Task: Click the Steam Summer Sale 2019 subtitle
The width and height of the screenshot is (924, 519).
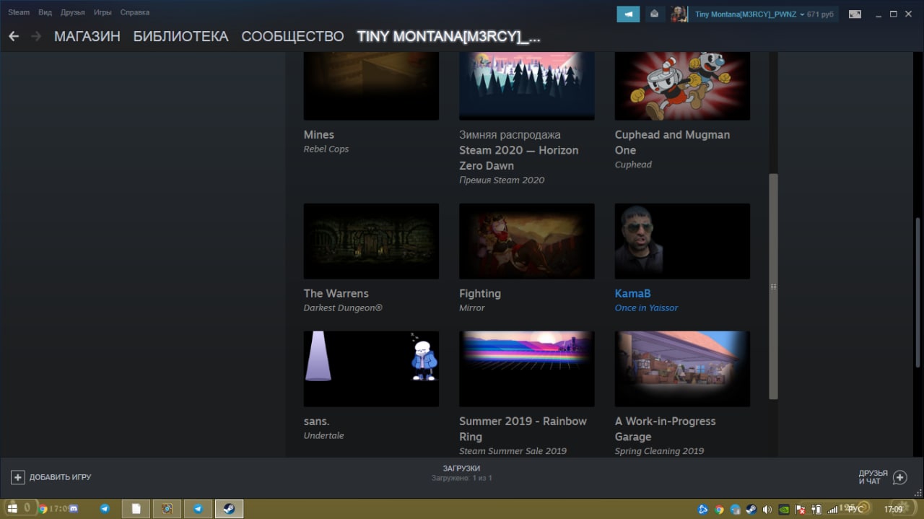Action: (x=513, y=450)
